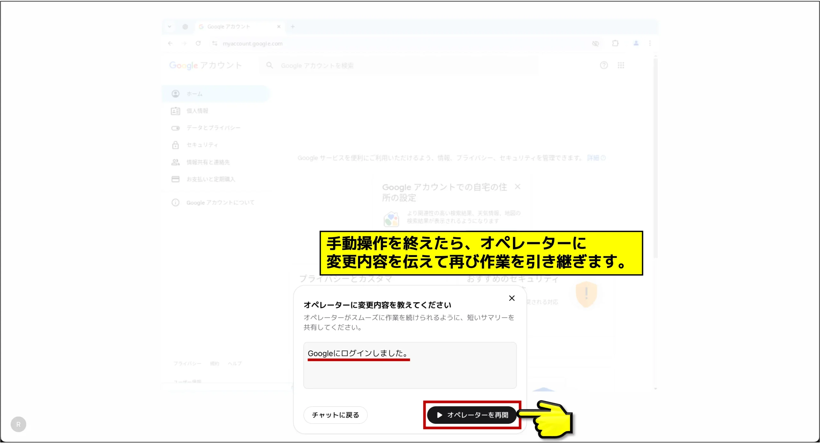Click the browser reload icon

[x=198, y=43]
